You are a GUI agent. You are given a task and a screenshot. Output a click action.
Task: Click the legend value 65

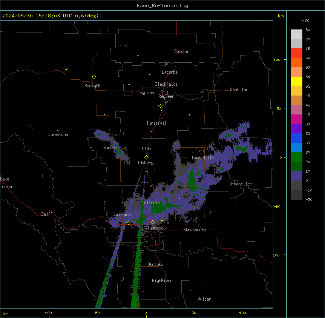pyautogui.click(x=308, y=49)
